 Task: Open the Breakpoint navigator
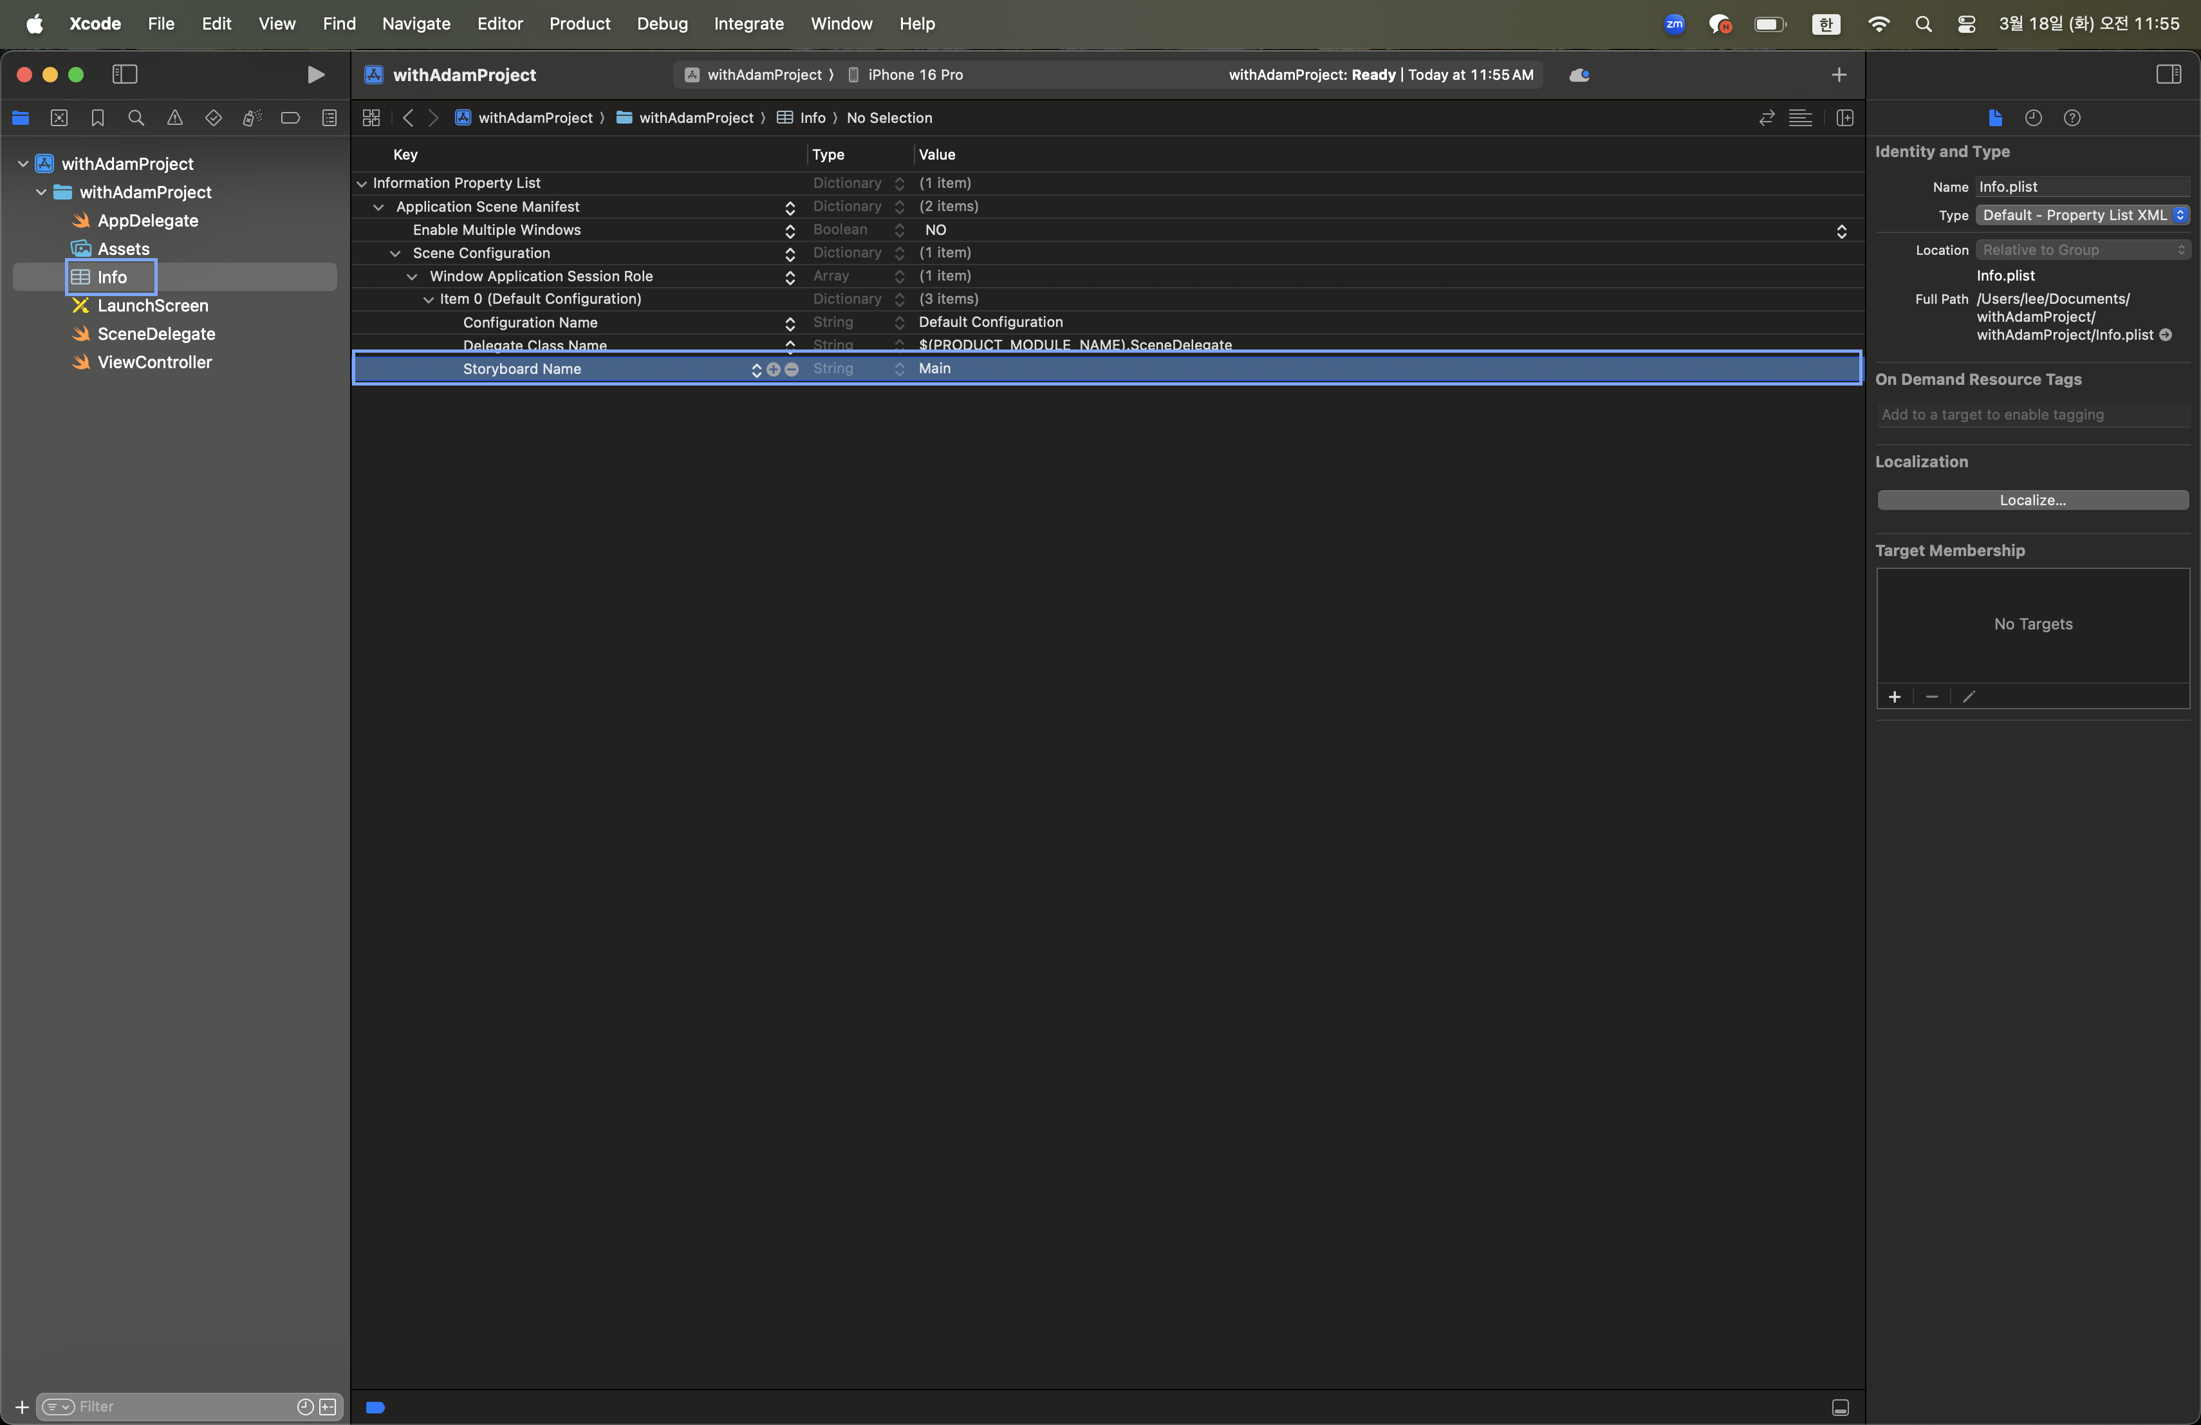(290, 117)
